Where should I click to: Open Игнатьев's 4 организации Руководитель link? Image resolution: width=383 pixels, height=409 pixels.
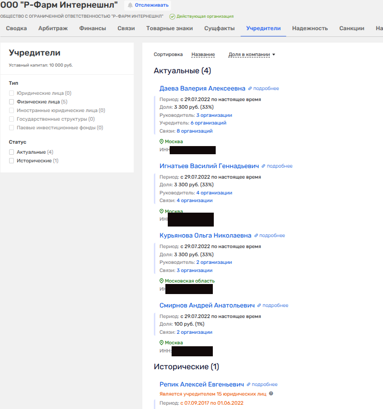click(x=214, y=193)
